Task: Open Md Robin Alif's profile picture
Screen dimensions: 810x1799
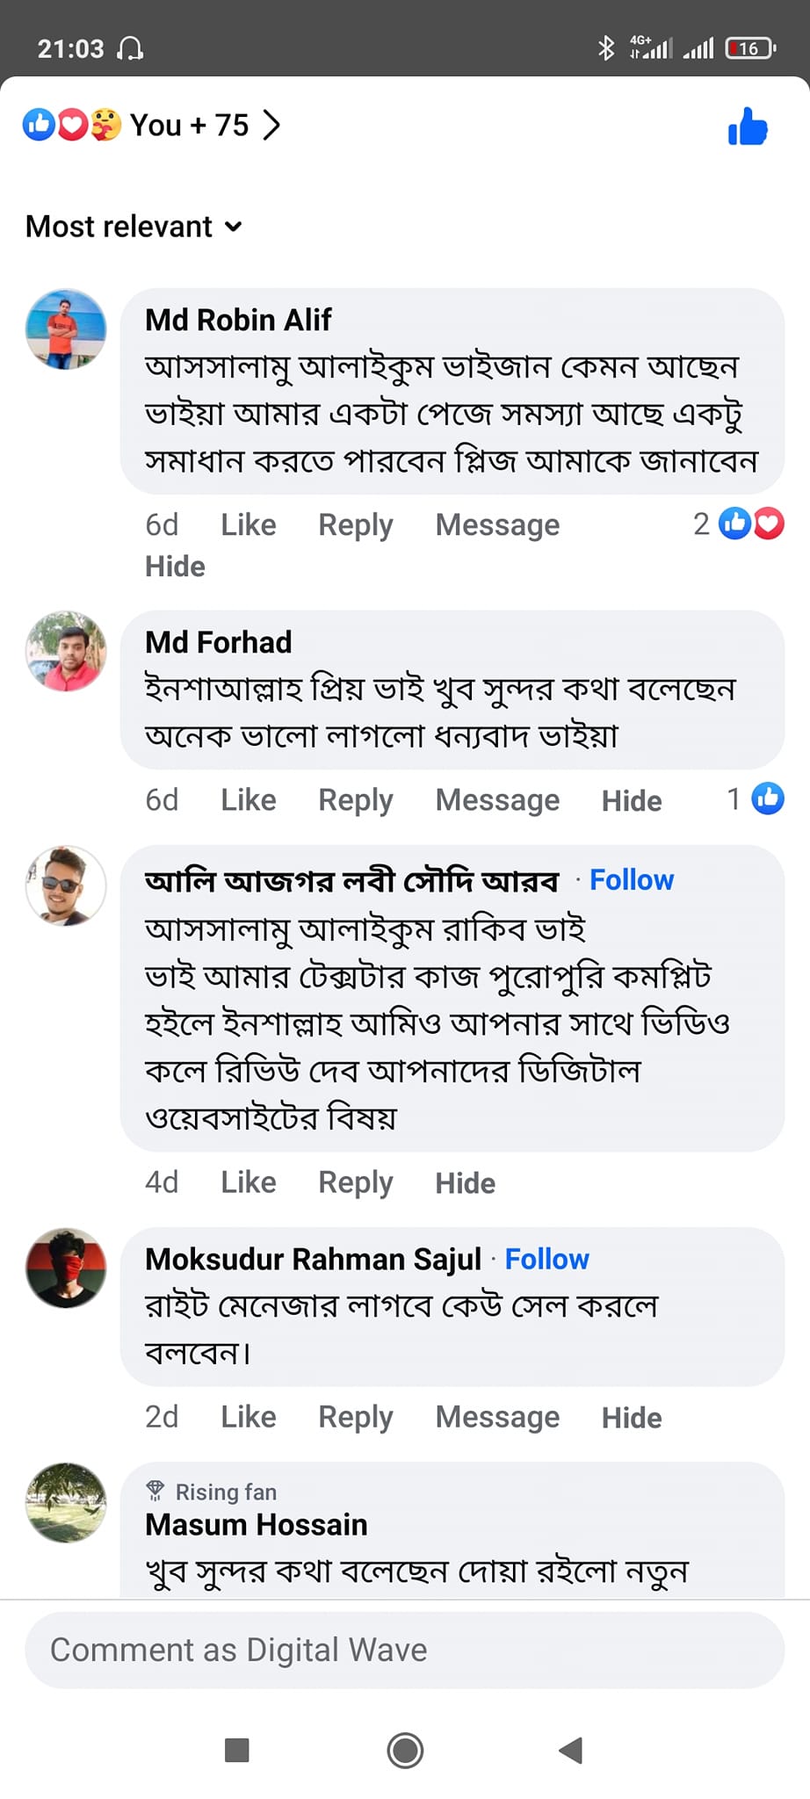Action: pos(66,329)
